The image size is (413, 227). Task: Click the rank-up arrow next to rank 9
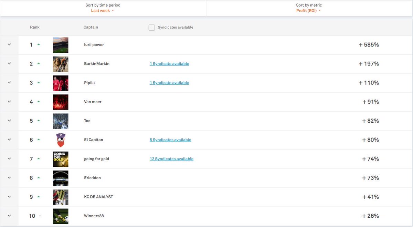tap(39, 197)
